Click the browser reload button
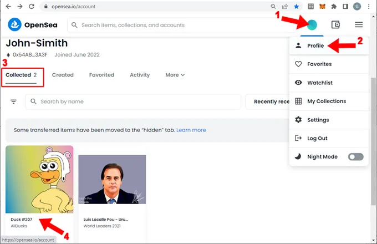Screen dimensions: 377x244 click(31, 7)
